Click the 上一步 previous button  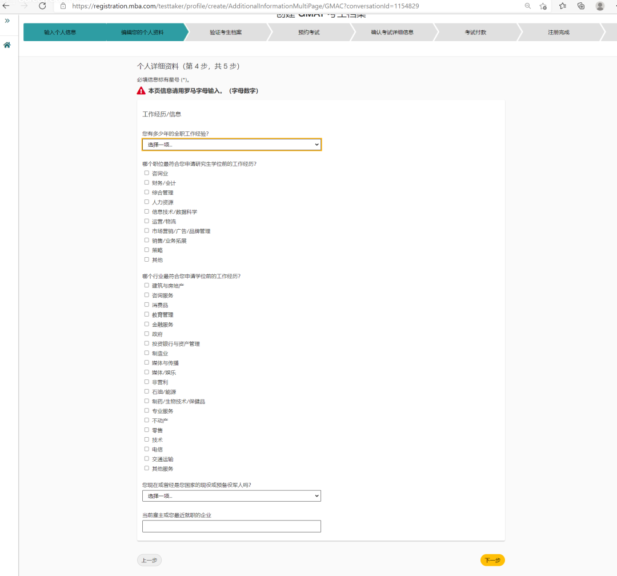click(149, 560)
